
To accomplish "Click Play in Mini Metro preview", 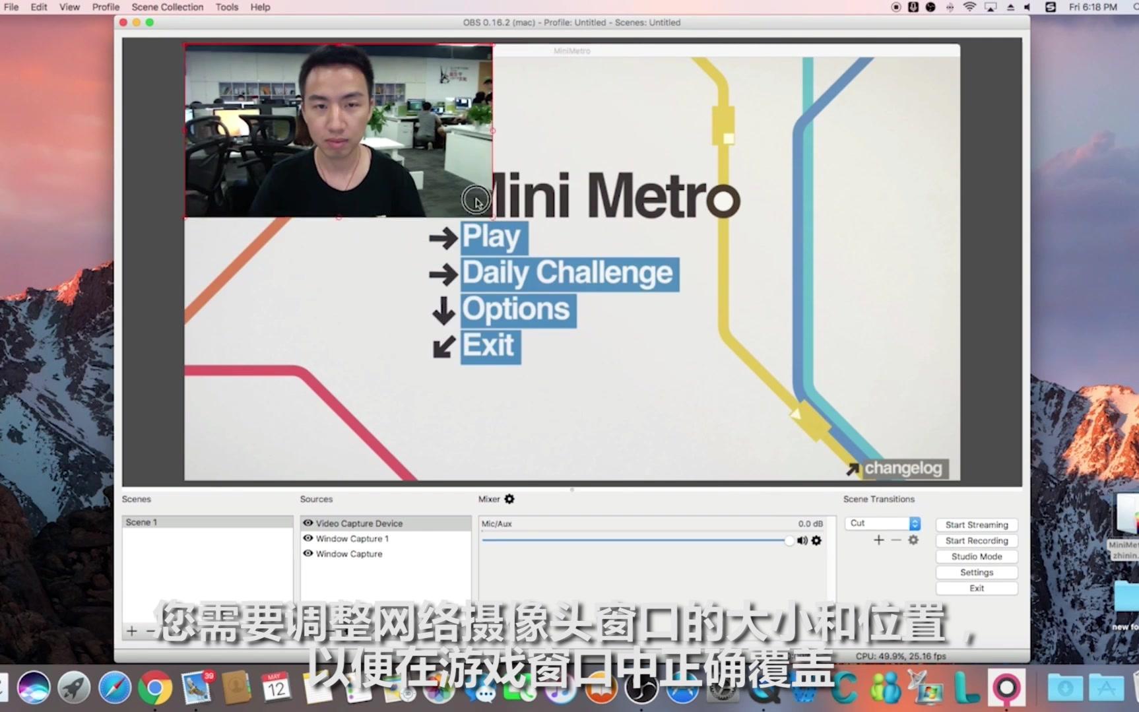I will pyautogui.click(x=494, y=237).
